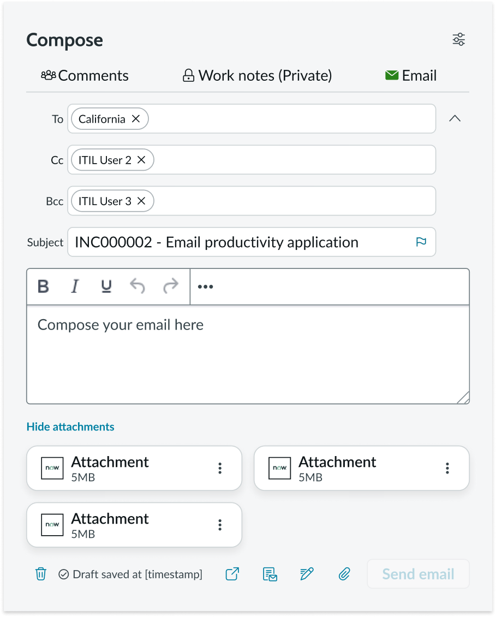The width and height of the screenshot is (496, 617).
Task: Hide attachments using the link
Action: pos(70,427)
